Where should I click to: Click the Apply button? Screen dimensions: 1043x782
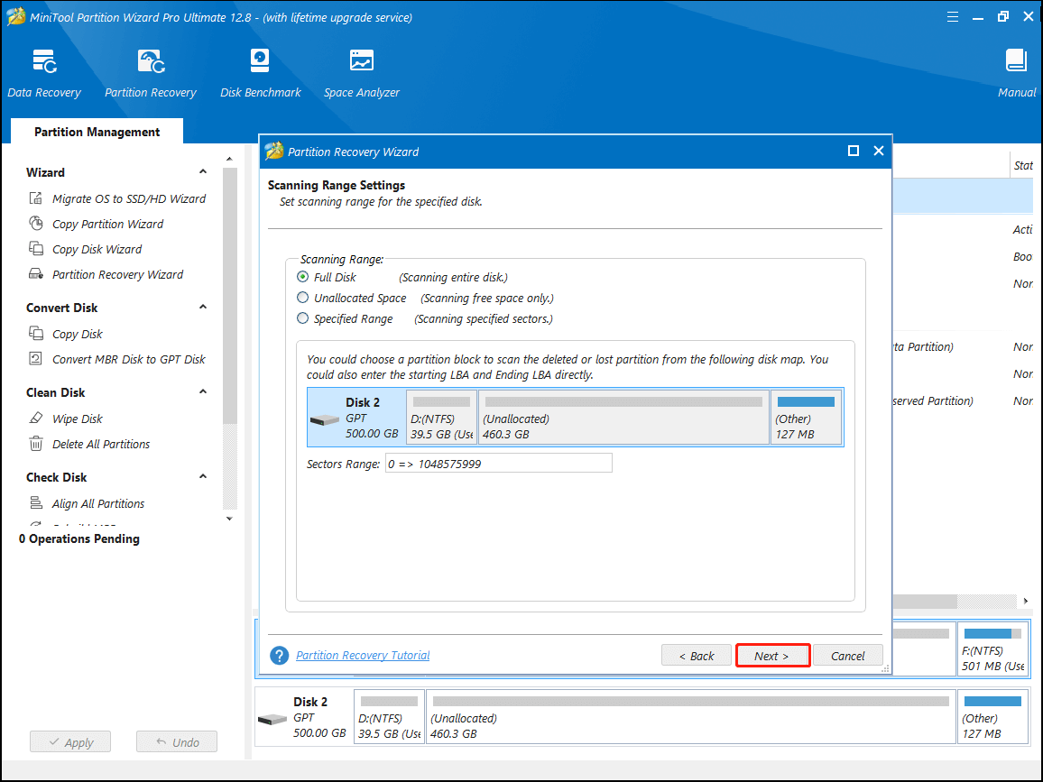tap(70, 742)
